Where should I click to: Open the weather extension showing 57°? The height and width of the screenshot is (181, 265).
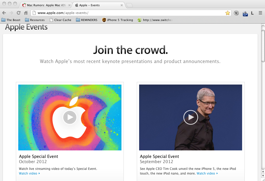(x=245, y=13)
